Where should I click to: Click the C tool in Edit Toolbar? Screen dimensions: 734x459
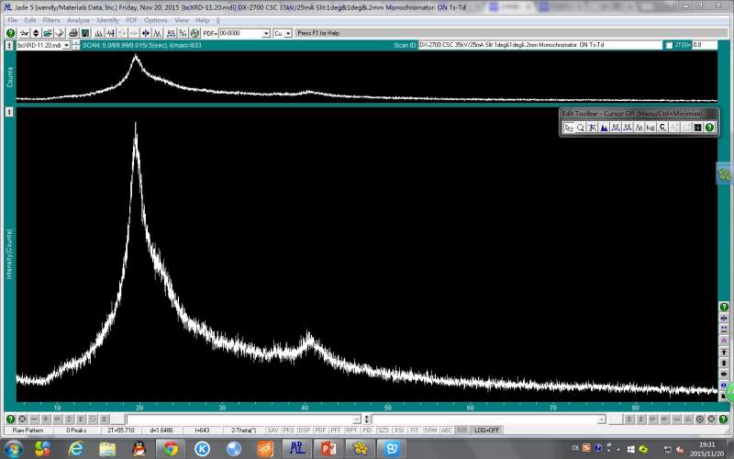click(x=662, y=128)
